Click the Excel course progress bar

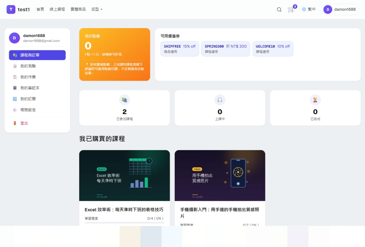125,222
